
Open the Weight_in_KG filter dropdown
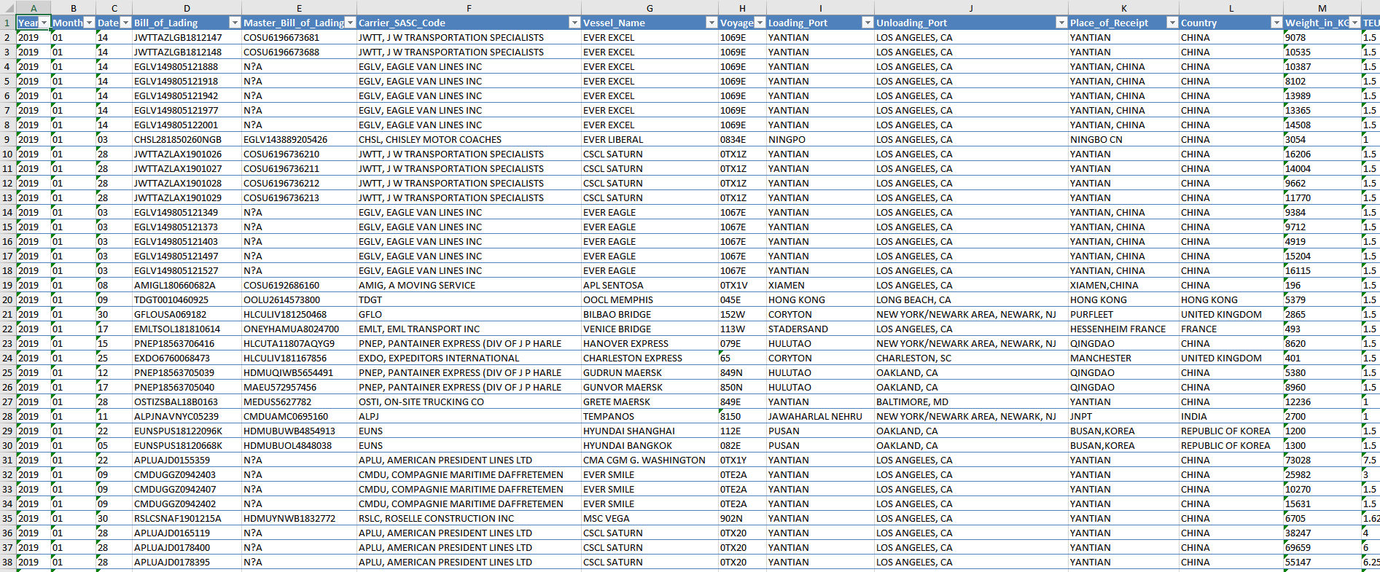[x=1354, y=23]
